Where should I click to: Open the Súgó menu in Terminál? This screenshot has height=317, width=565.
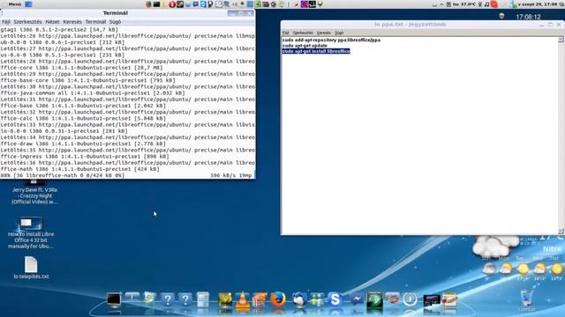[115, 22]
